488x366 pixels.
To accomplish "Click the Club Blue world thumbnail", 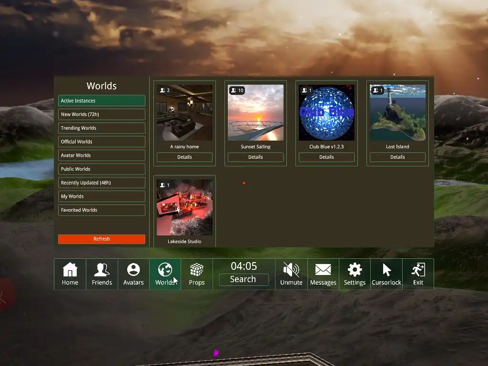I will [x=326, y=112].
